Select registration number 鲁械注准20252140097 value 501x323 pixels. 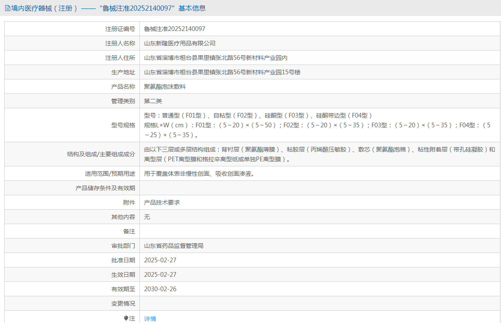tap(175, 29)
